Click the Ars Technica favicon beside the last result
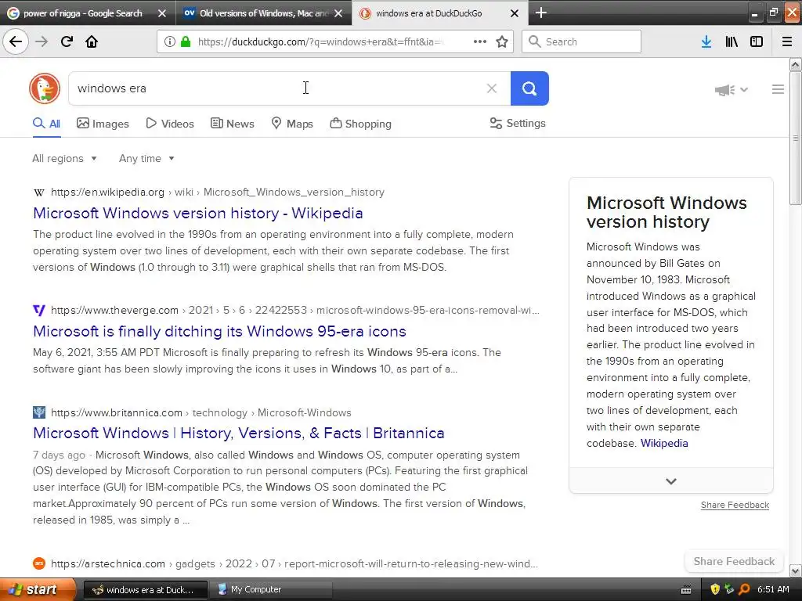 tap(39, 563)
